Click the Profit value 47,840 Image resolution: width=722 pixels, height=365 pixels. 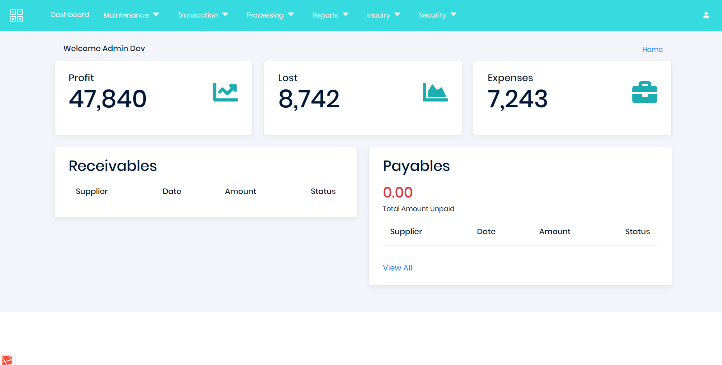108,99
